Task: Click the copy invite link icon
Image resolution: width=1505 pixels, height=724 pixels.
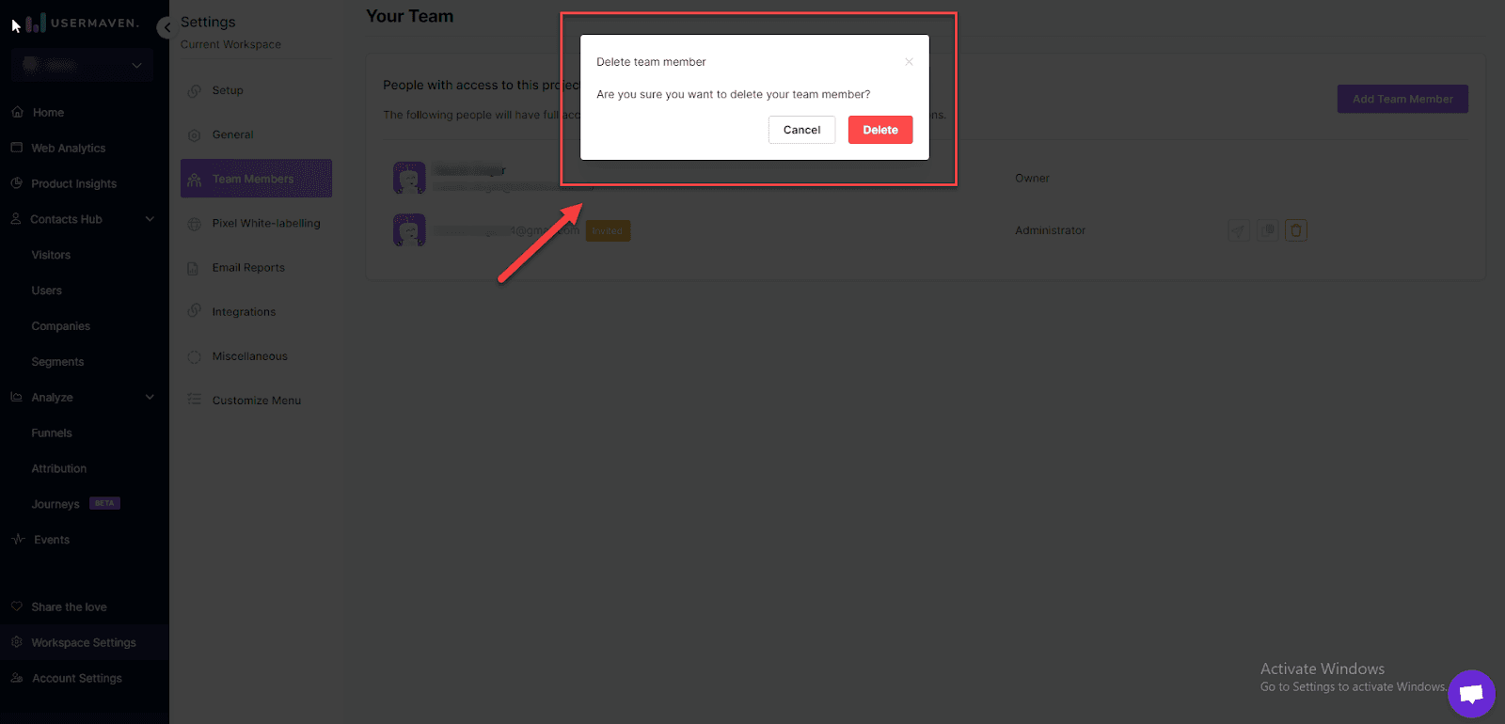Action: point(1267,230)
